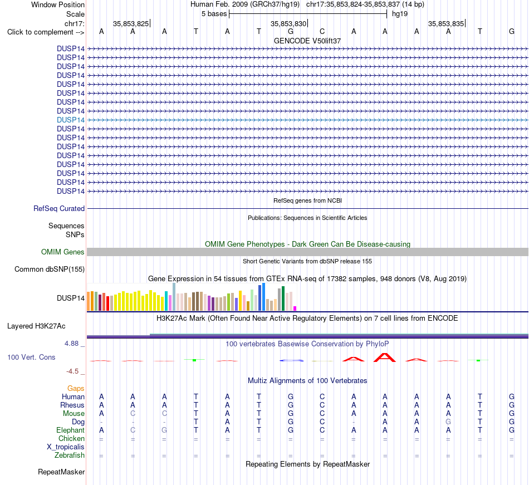
Task: Click the Human species label
Action: coord(73,396)
